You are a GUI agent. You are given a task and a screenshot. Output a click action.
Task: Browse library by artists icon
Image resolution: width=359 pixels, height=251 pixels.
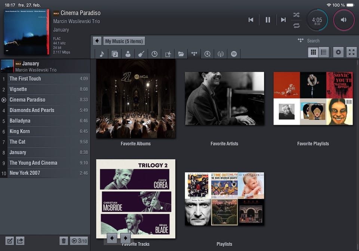(x=128, y=54)
